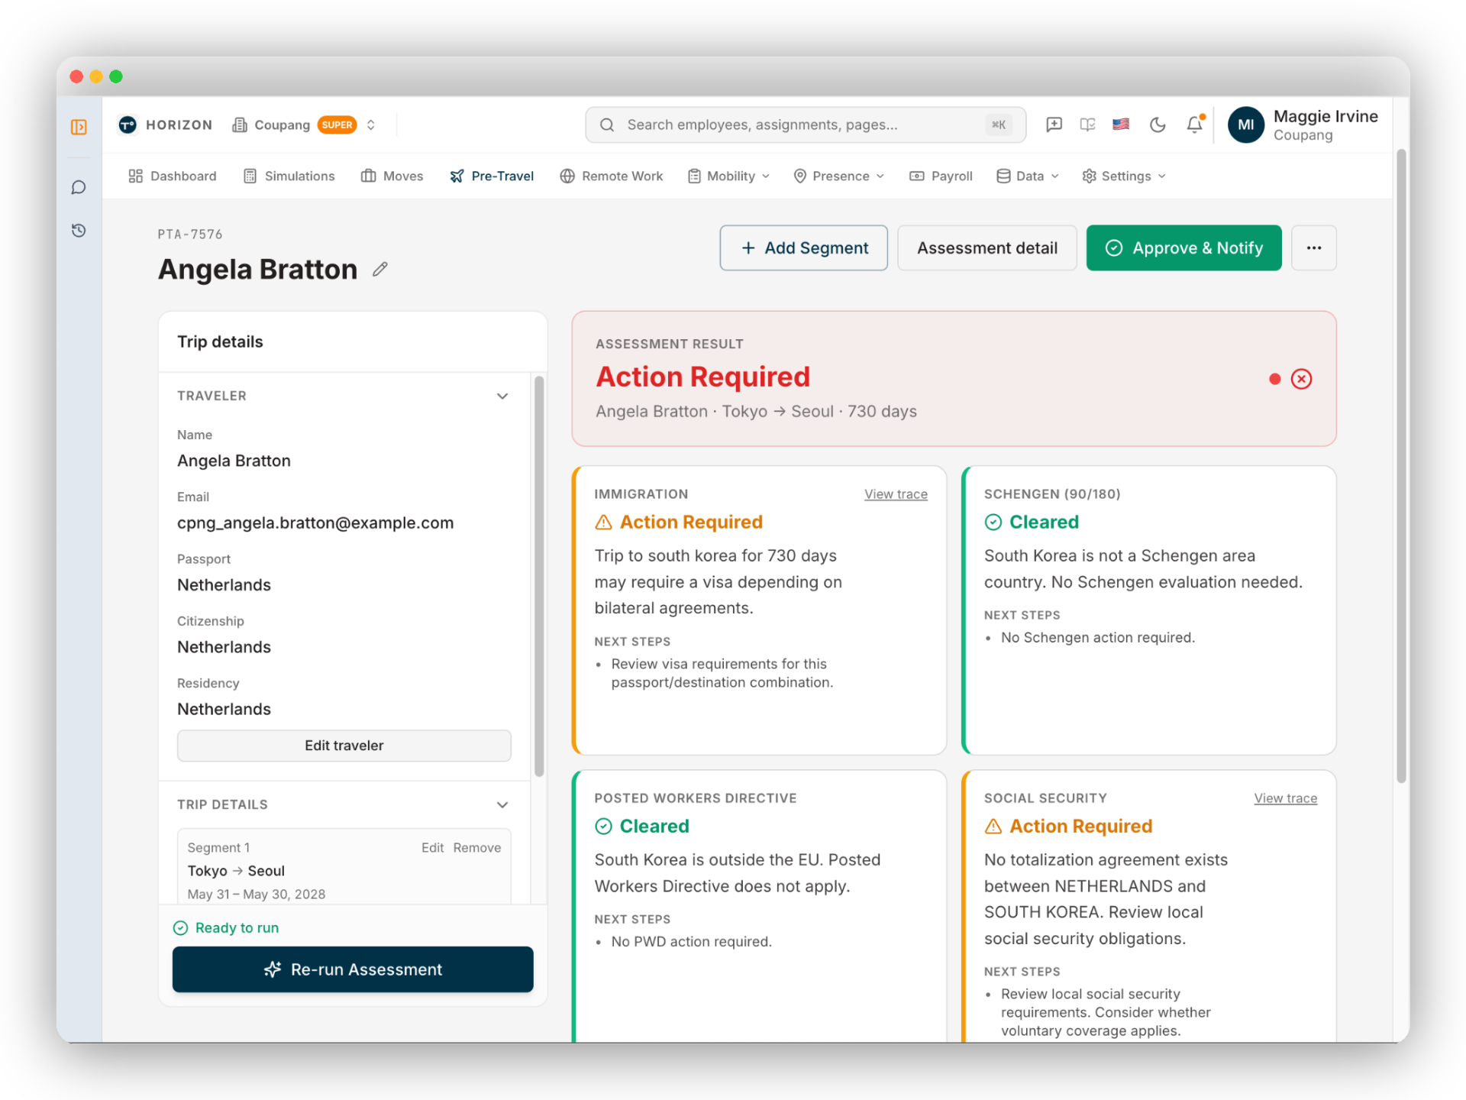The height and width of the screenshot is (1100, 1466).
Task: Dismiss the Action Required result banner
Action: [x=1301, y=379]
